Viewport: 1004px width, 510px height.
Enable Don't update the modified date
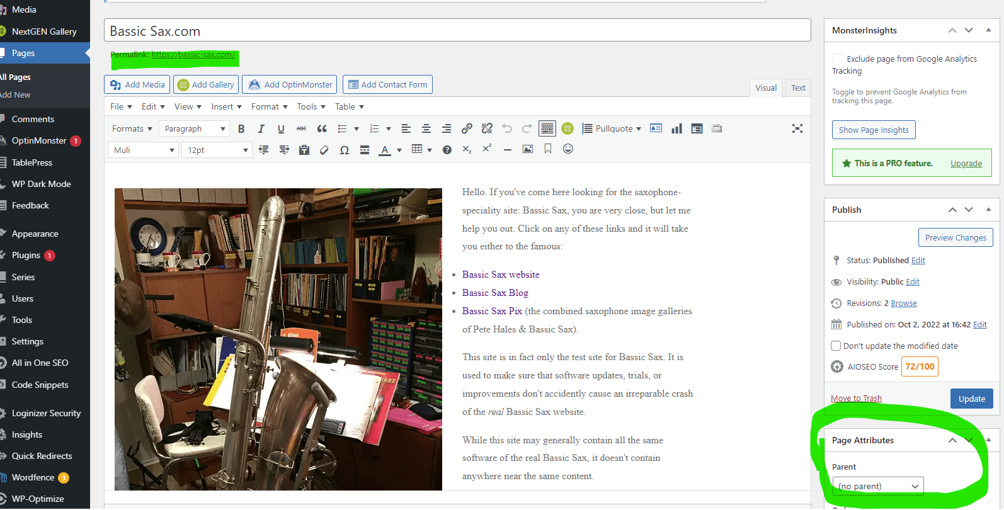tap(836, 346)
